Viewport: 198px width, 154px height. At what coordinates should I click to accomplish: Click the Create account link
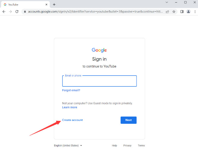point(72,120)
